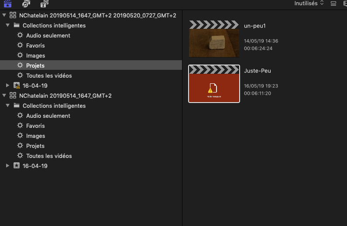Select second library's Projets collection
The height and width of the screenshot is (226, 347).
[x=35, y=146]
